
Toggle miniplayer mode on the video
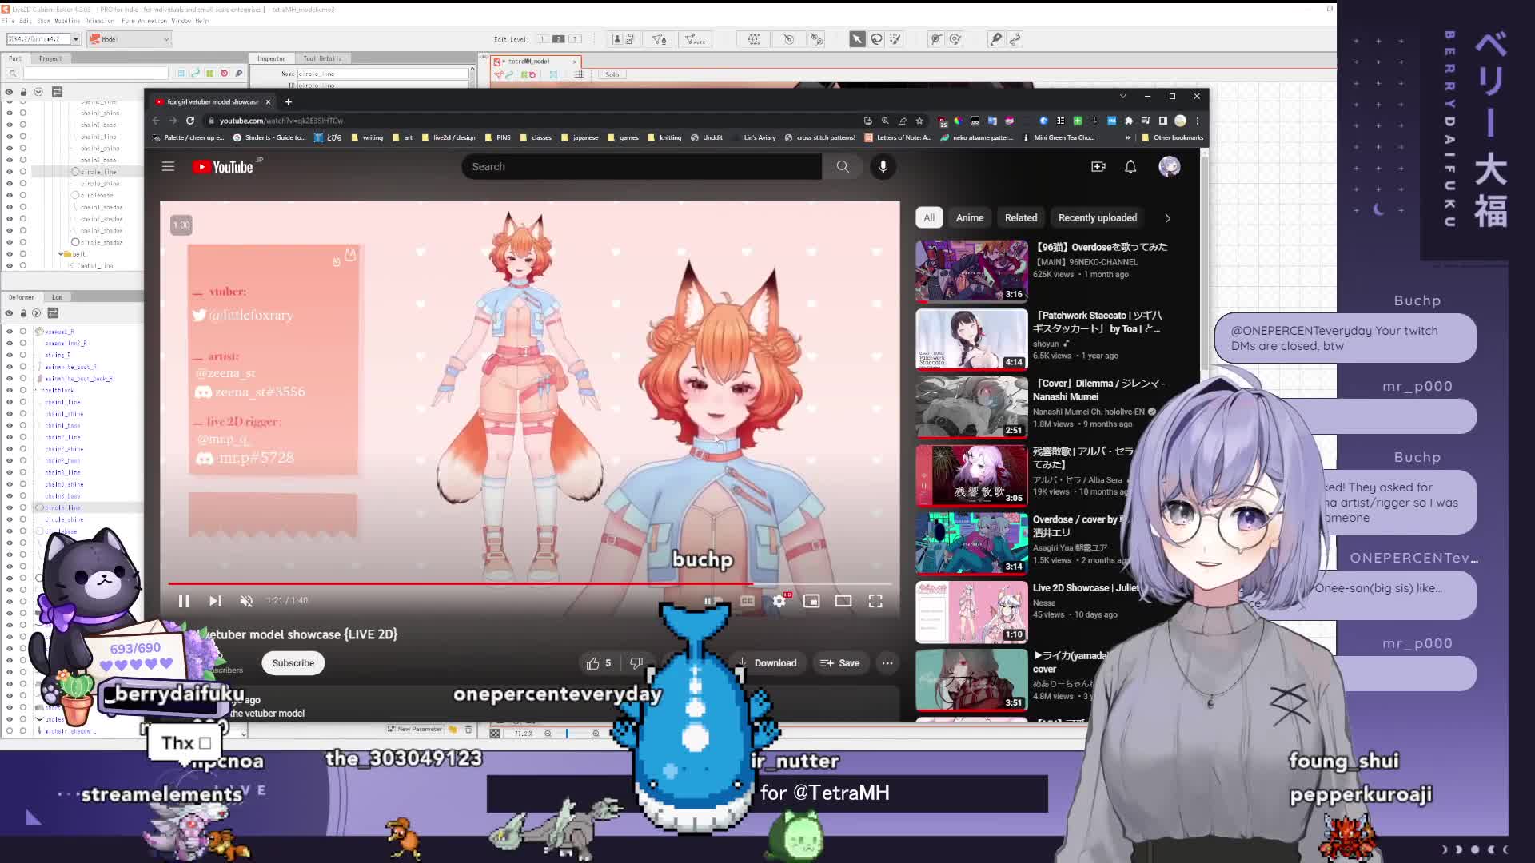pyautogui.click(x=811, y=601)
